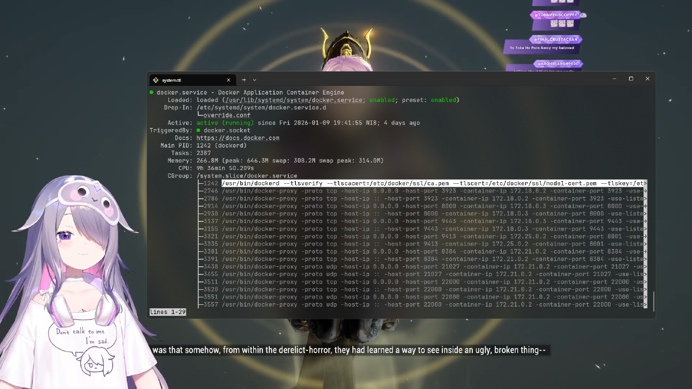Select the highlighted dockerd process line
The height and width of the screenshot is (389, 692).
432,183
